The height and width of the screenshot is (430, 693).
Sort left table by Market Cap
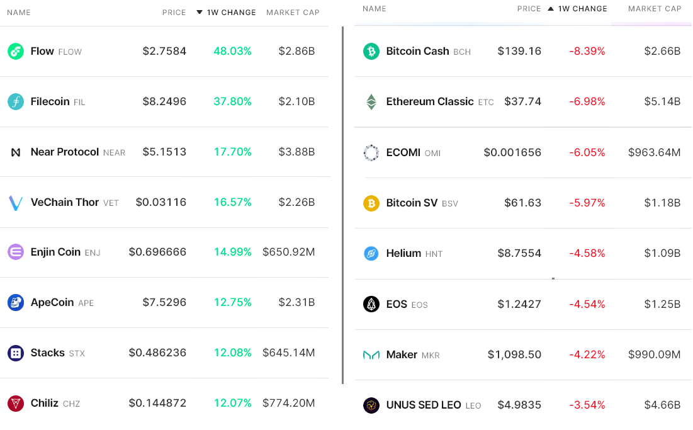pos(293,13)
